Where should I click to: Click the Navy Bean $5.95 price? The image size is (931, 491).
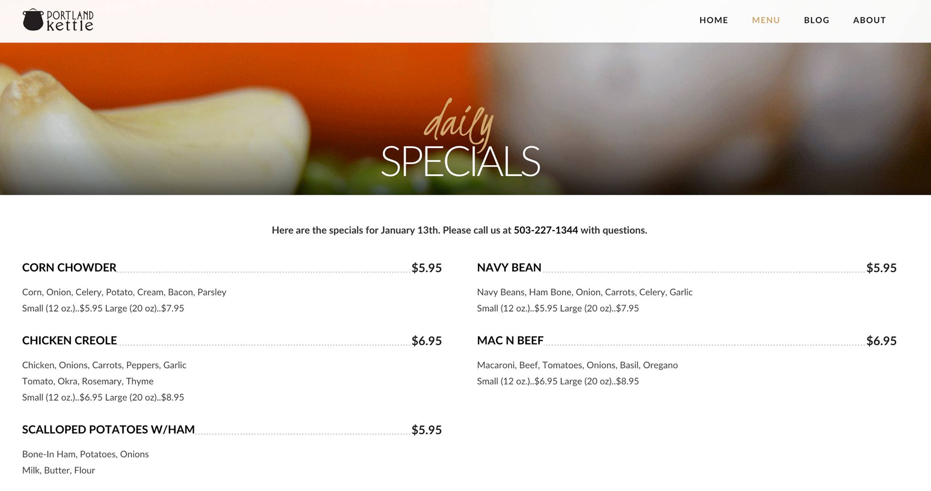(881, 268)
